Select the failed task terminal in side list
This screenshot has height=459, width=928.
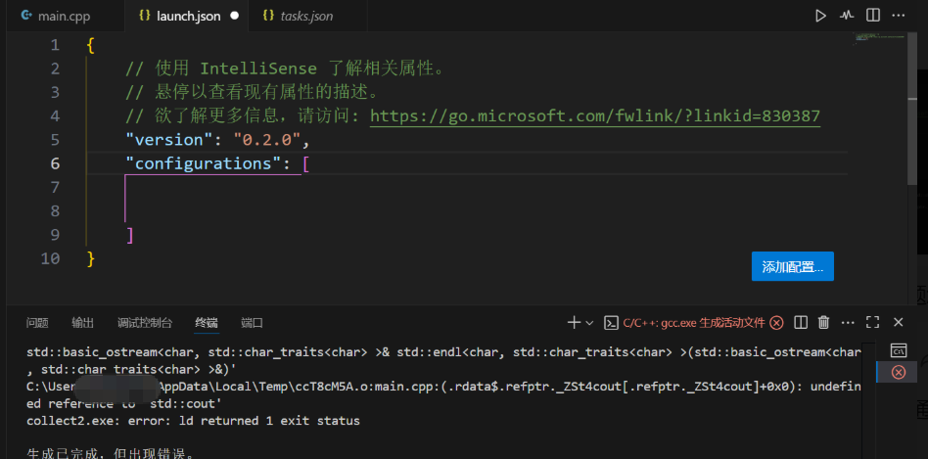coord(899,372)
